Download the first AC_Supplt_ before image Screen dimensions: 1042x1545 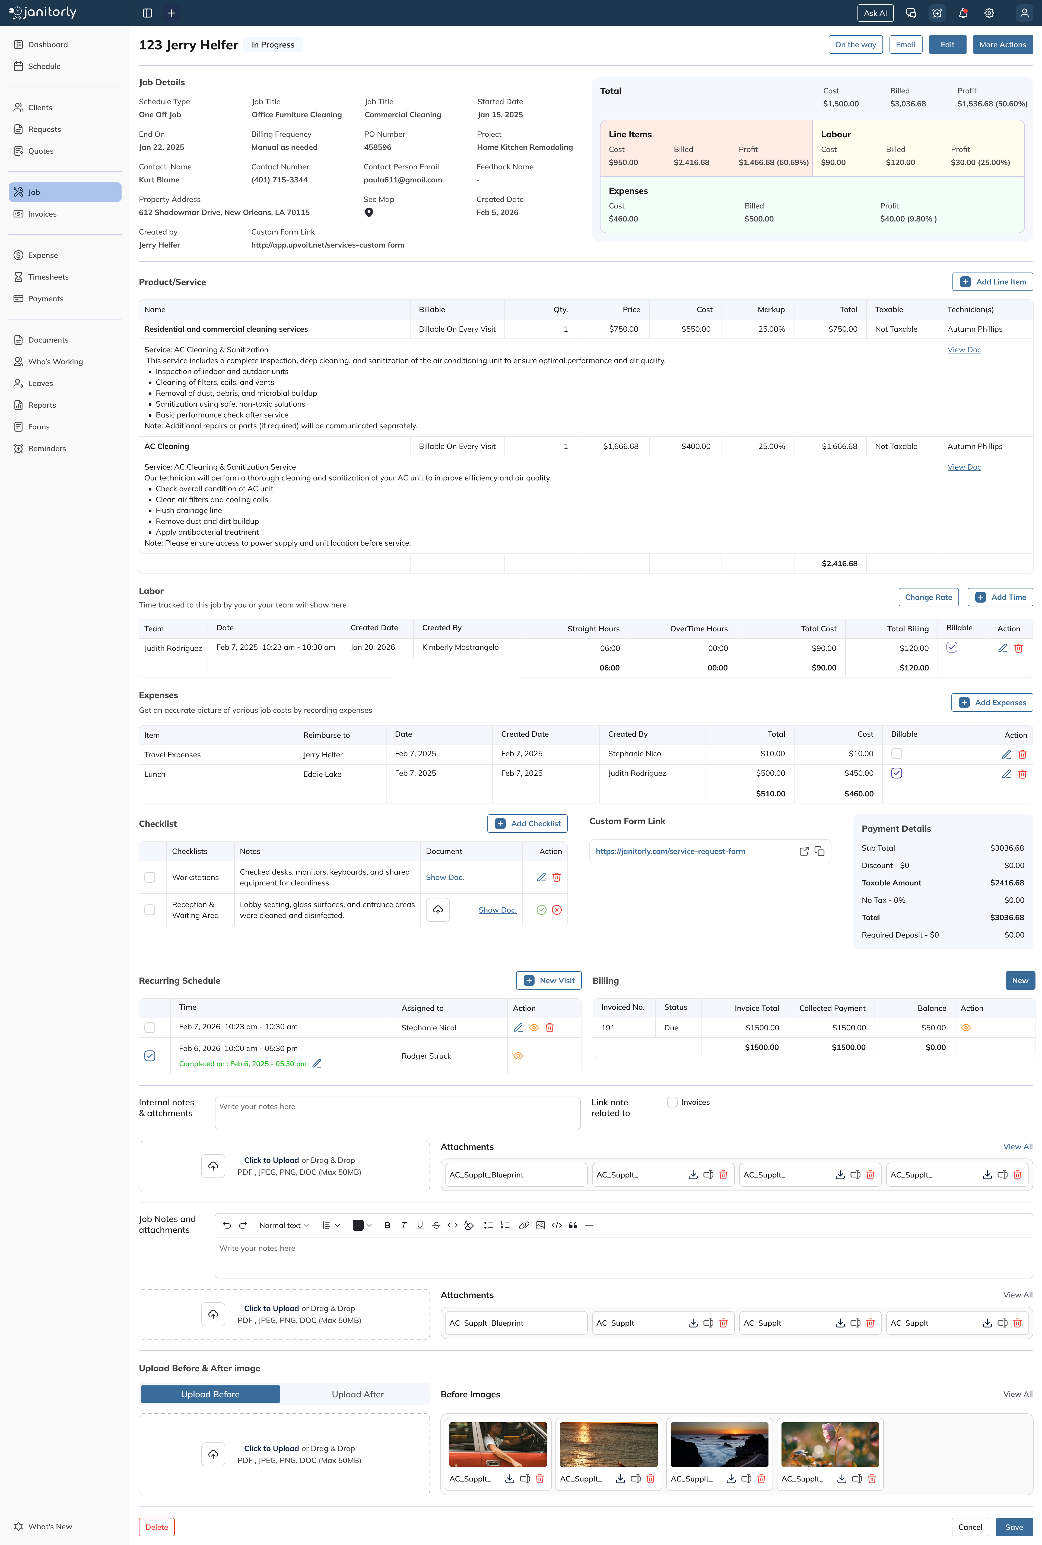pyautogui.click(x=510, y=1479)
